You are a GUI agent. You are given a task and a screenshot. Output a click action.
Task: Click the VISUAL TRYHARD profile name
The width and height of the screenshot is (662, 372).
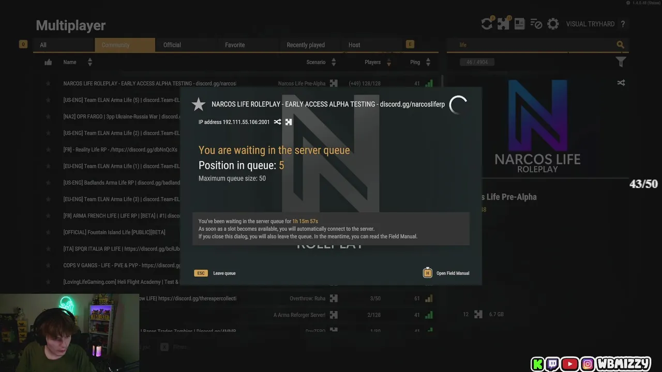590,24
